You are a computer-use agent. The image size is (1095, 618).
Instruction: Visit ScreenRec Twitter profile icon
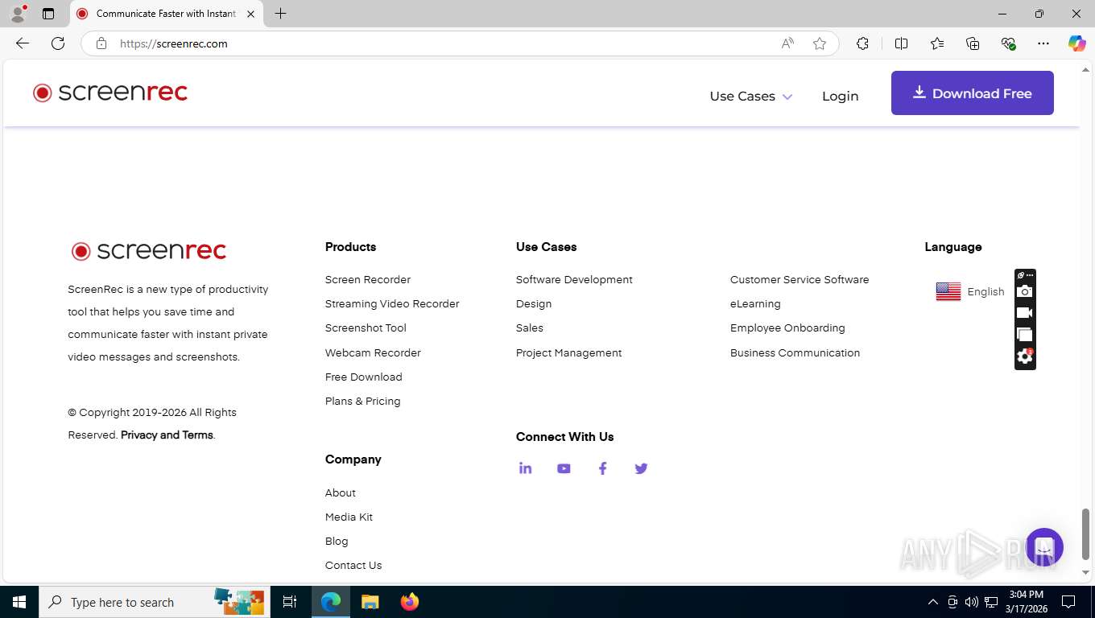pyautogui.click(x=641, y=468)
